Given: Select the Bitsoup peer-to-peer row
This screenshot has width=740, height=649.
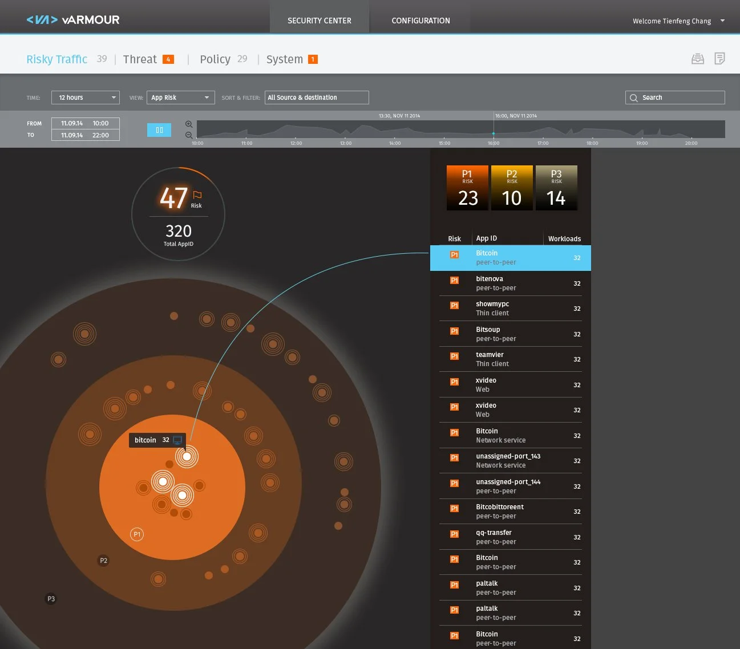Looking at the screenshot, I should (510, 334).
